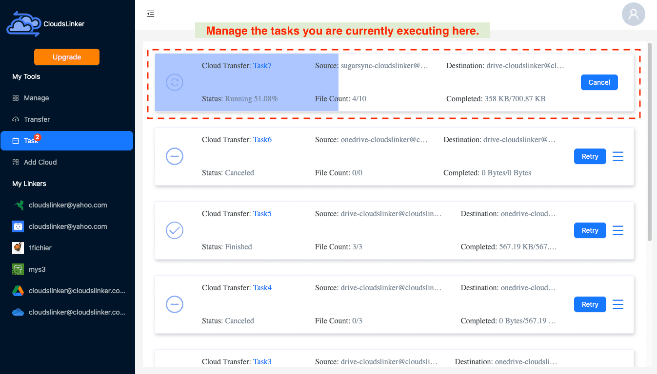Open the Task5 link
657x374 pixels.
click(x=262, y=214)
